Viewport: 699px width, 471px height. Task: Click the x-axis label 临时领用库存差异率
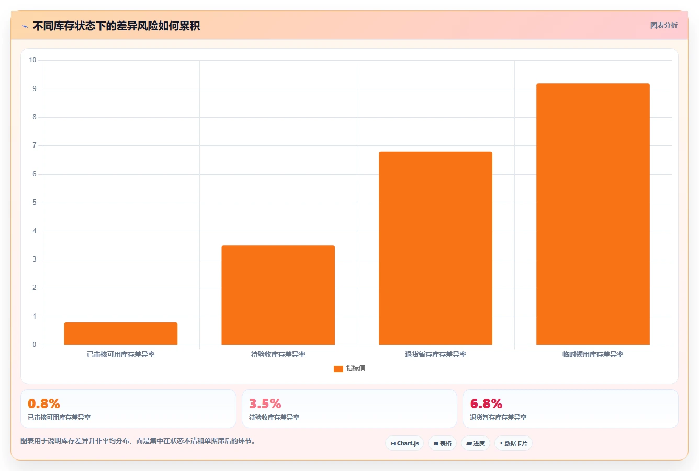pyautogui.click(x=593, y=355)
